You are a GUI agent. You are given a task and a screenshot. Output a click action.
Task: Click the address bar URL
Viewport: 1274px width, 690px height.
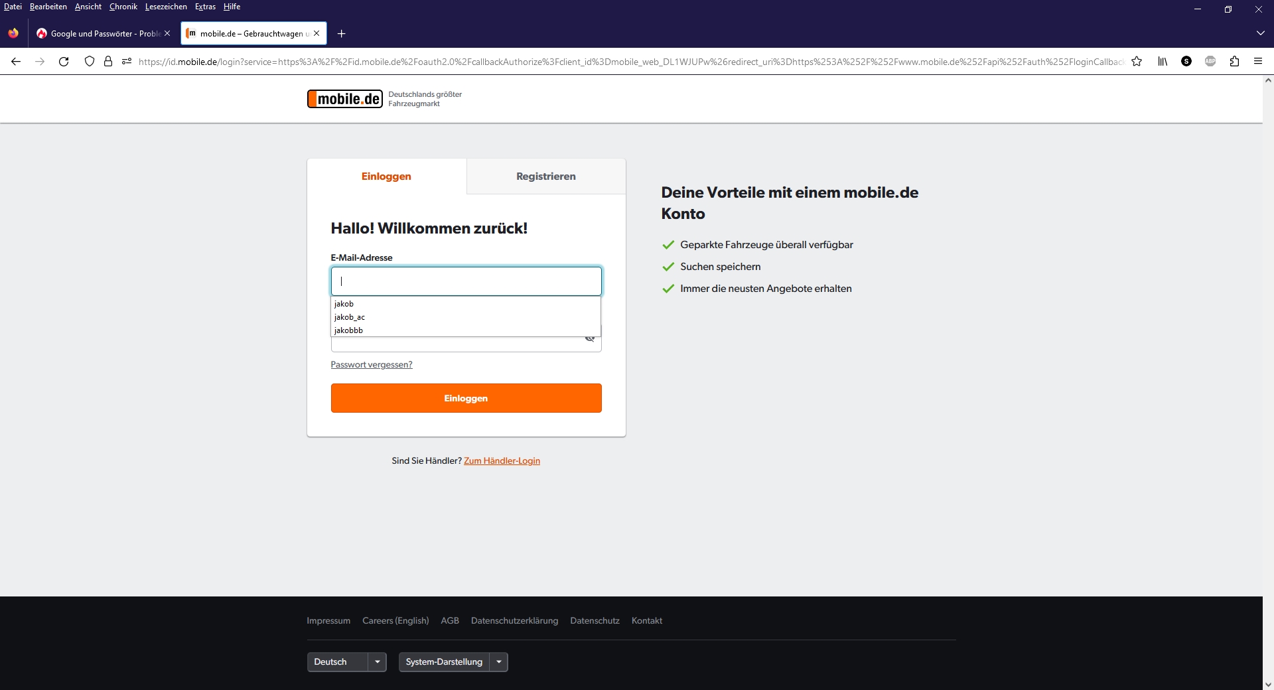[630, 62]
